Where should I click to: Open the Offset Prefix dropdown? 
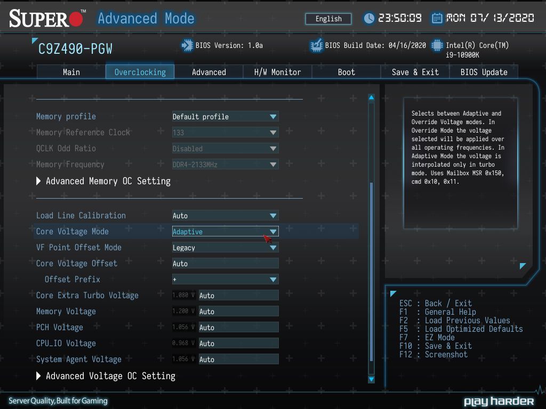pos(226,279)
